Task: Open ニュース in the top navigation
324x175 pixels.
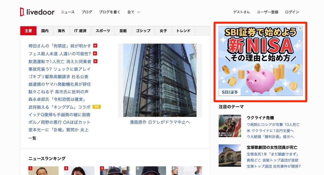Action: (x=68, y=12)
